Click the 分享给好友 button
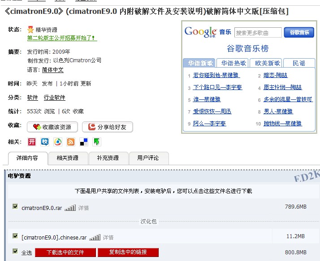Image resolution: width=320 pixels, height=261 pixels. point(108,127)
